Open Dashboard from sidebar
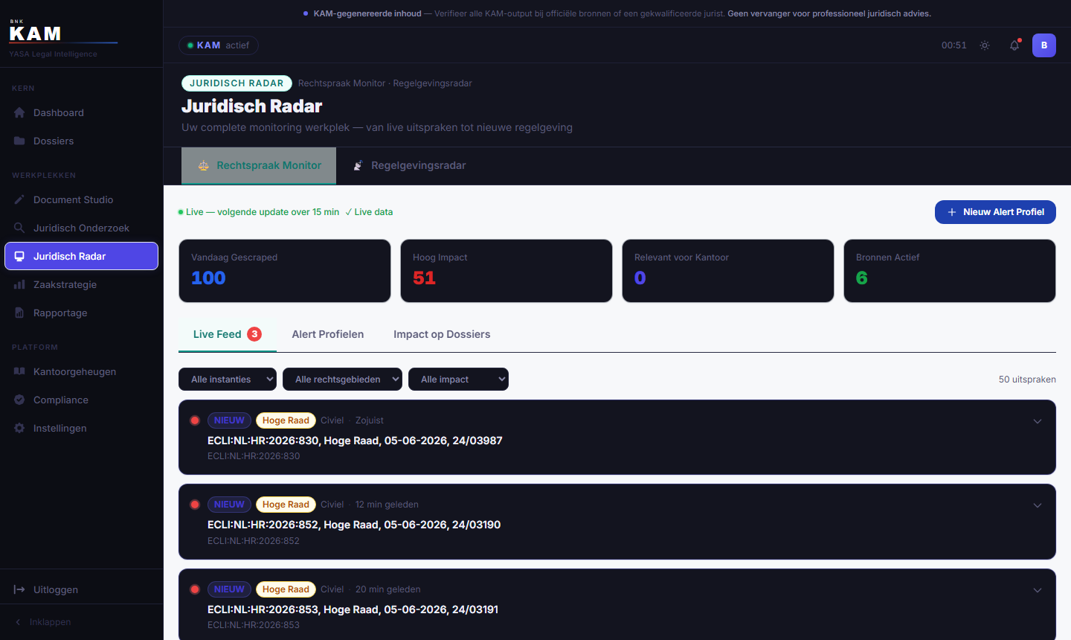This screenshot has width=1071, height=640. pyautogui.click(x=81, y=112)
